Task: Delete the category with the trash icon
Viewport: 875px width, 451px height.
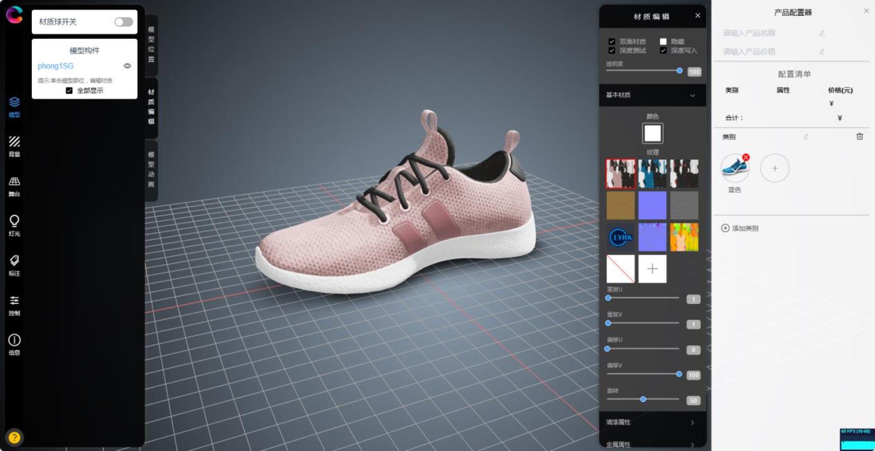Action: click(x=860, y=136)
